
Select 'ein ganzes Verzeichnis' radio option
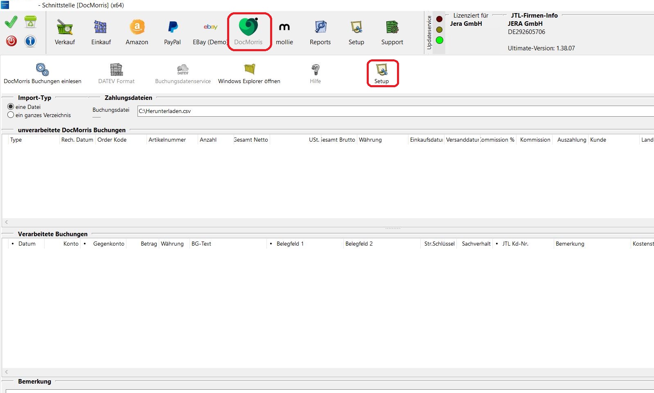tap(11, 115)
